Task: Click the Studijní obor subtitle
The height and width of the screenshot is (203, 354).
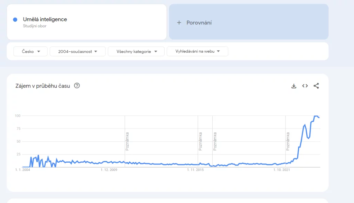Action: pos(35,26)
